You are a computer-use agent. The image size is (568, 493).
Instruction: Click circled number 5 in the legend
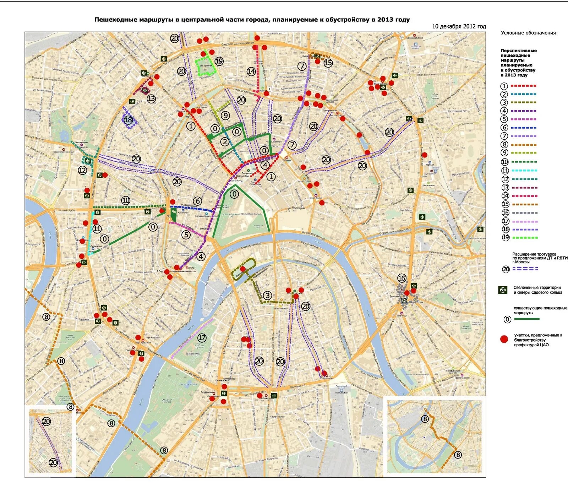click(x=504, y=119)
